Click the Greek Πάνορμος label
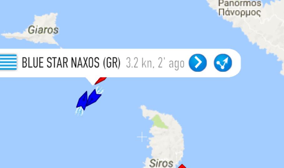 pyautogui.click(x=240, y=13)
